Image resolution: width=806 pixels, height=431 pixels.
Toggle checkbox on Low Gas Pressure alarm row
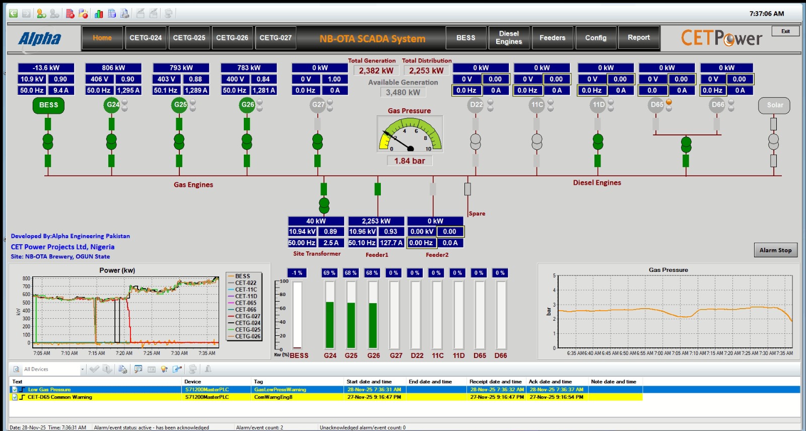[x=15, y=390]
